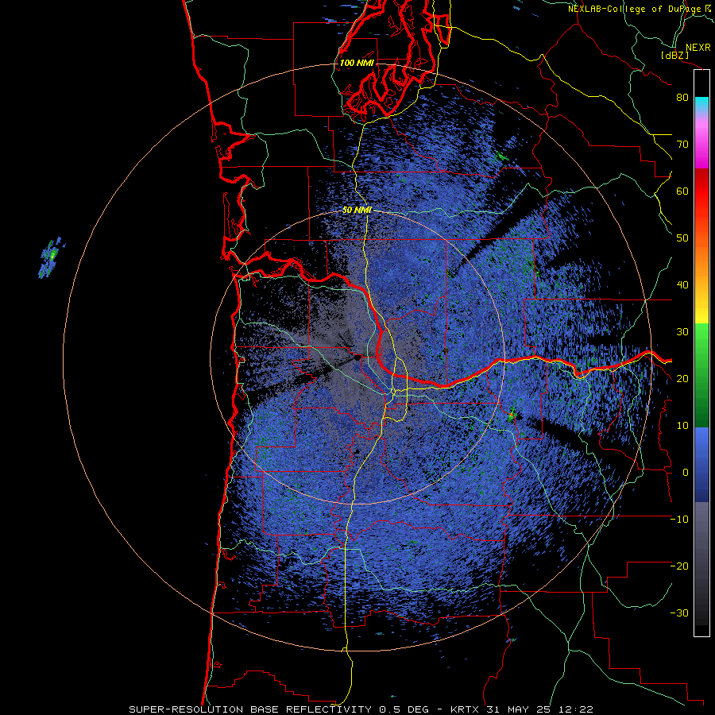The width and height of the screenshot is (715, 715).
Task: Click the 0 value on the dBZ scale
Action: point(686,473)
